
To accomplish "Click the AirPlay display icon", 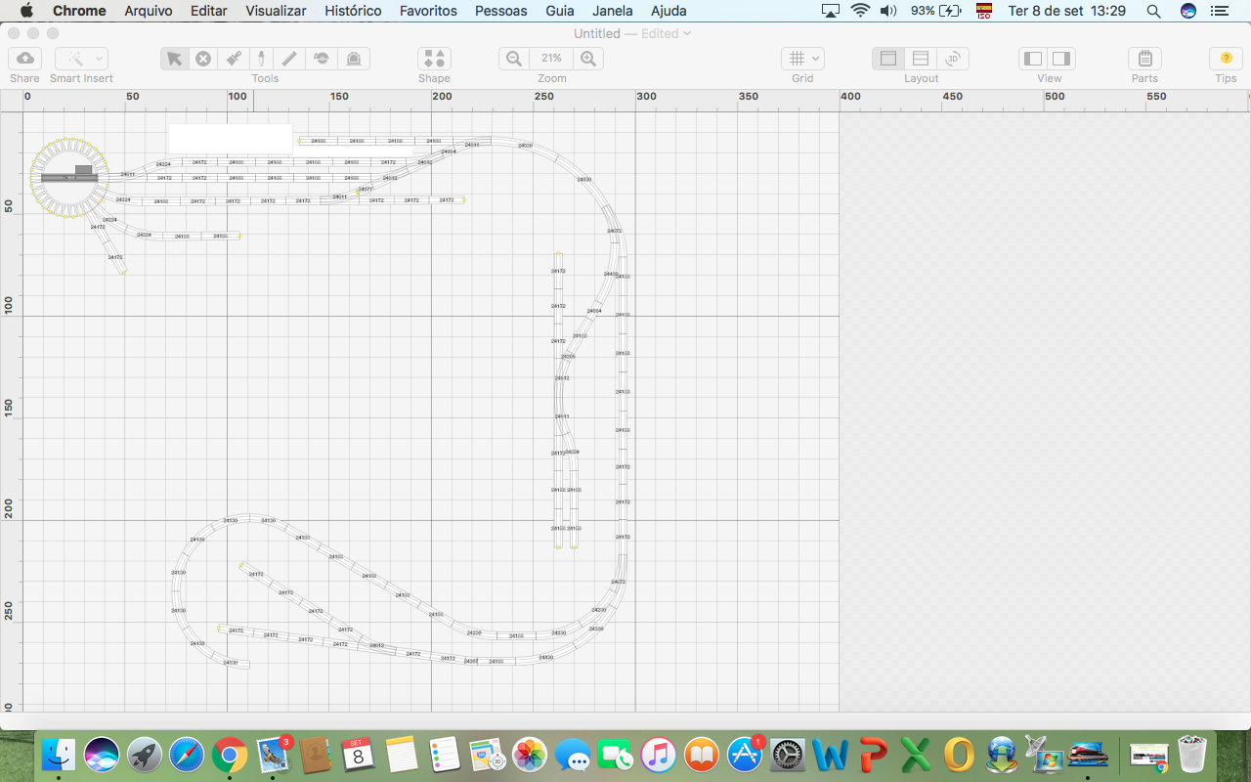I will click(x=831, y=11).
